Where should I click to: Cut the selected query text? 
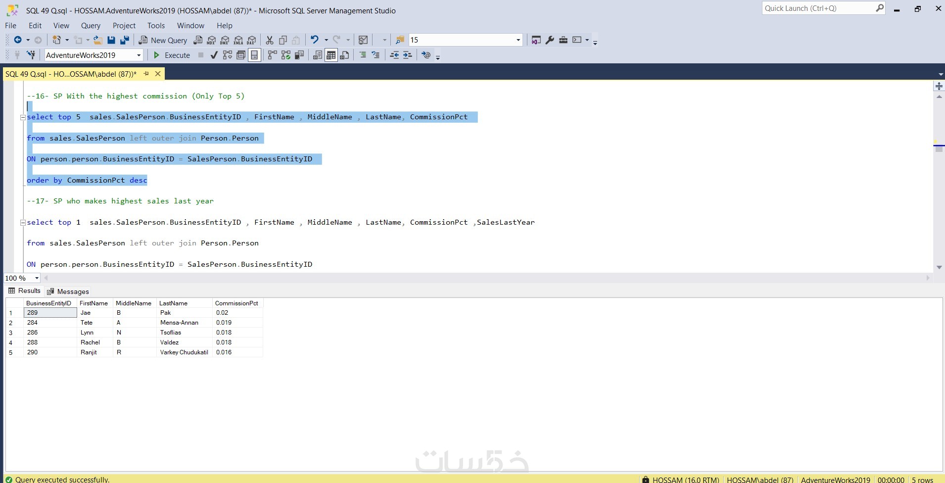pos(270,40)
